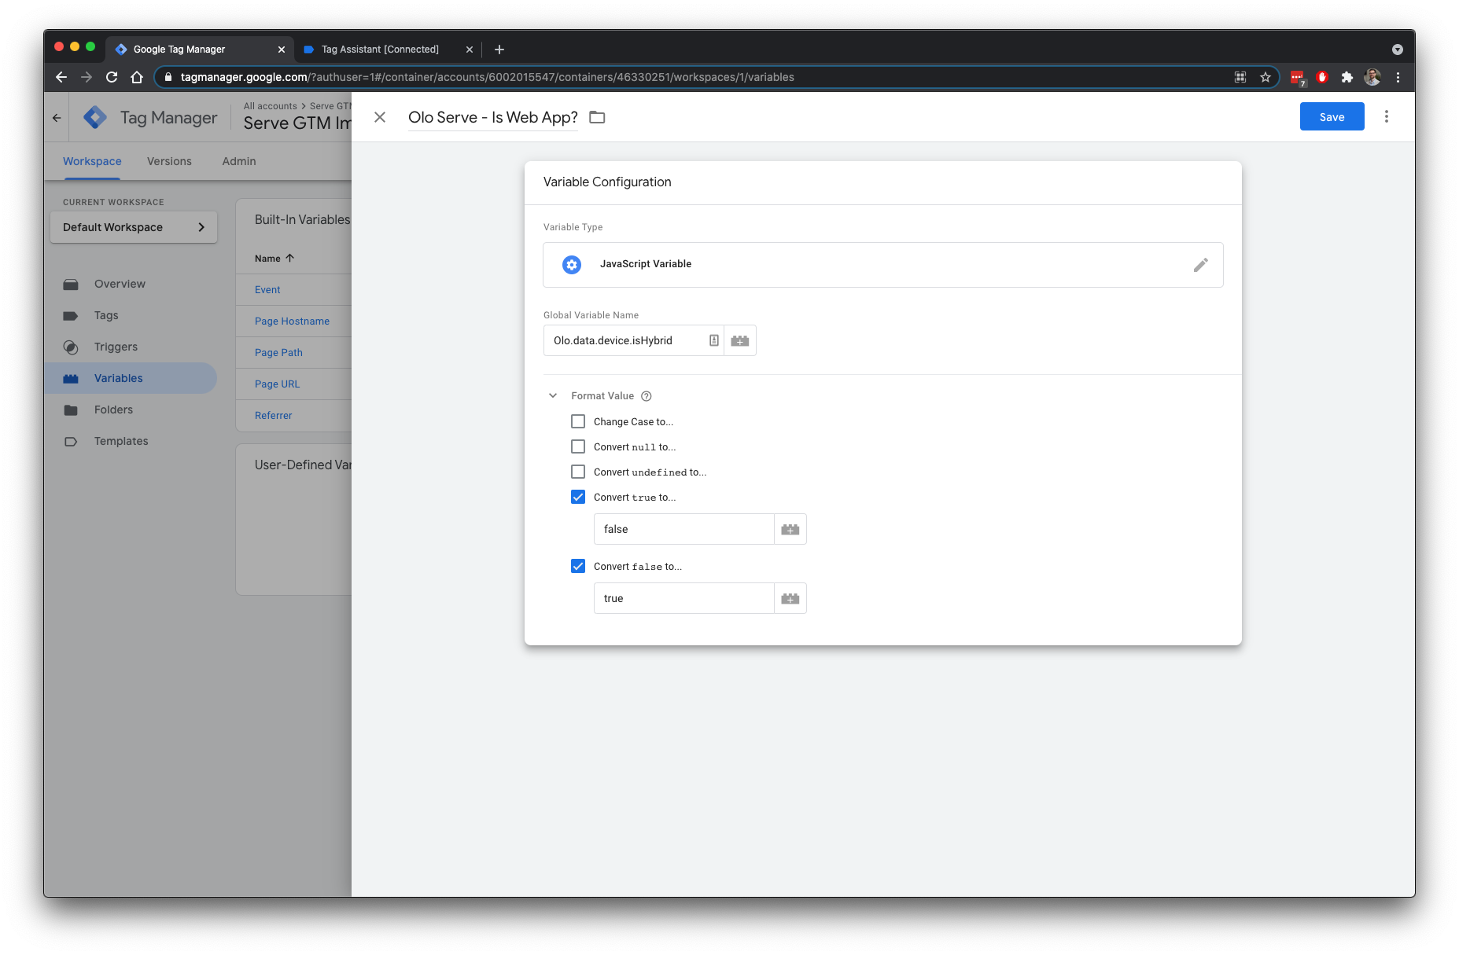
Task: Select Templates in the sidebar
Action: tap(120, 441)
